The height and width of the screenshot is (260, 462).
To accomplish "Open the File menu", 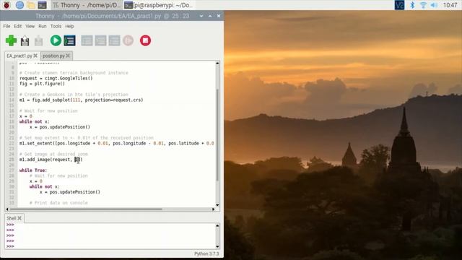I will pyautogui.click(x=6, y=26).
